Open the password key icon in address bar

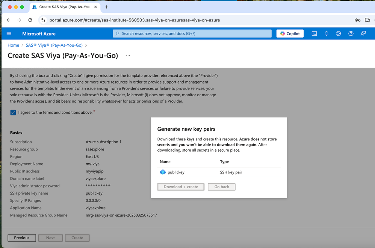pos(358,20)
